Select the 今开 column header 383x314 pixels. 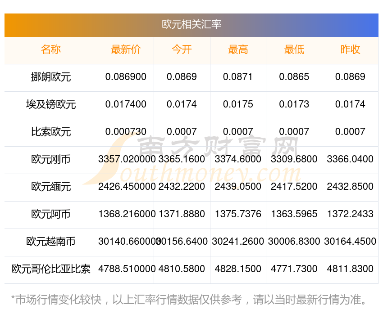click(x=182, y=49)
